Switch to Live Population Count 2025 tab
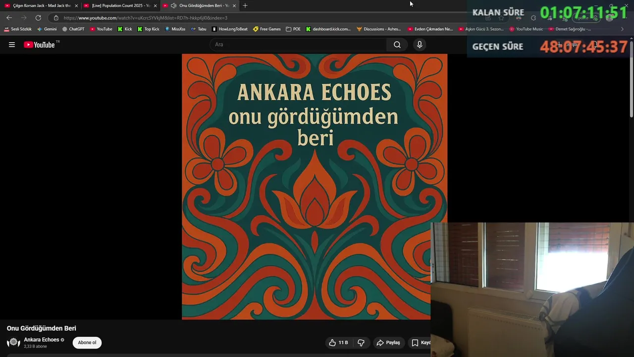Screen dimensions: 634x357 [x=120, y=5]
